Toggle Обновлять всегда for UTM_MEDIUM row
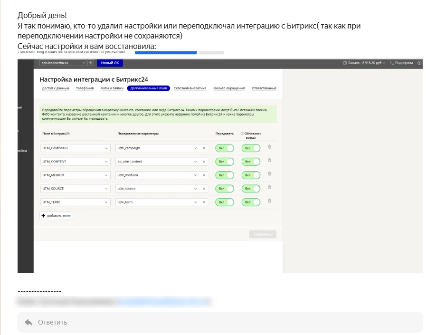Image resolution: width=426 pixels, height=335 pixels. point(251,175)
